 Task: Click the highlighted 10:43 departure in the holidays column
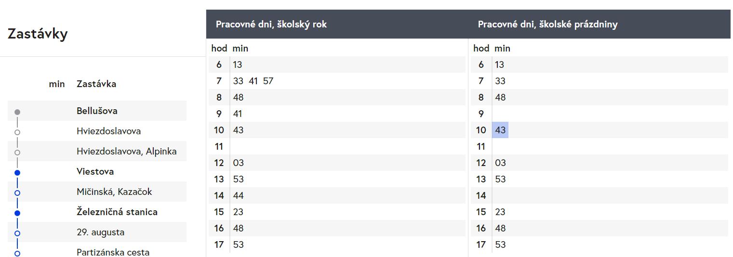[500, 130]
